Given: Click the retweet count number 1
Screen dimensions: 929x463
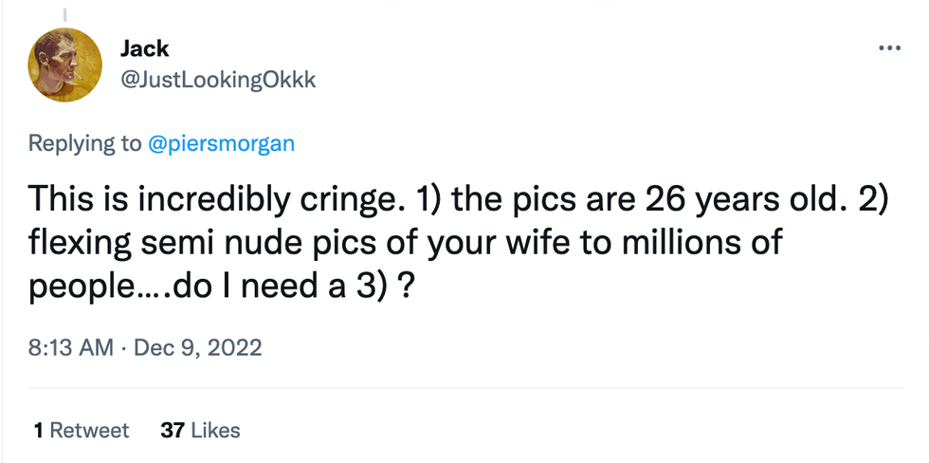Looking at the screenshot, I should [38, 430].
